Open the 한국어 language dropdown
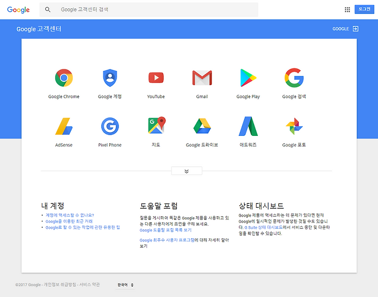The height and width of the screenshot is (297, 378). (125, 285)
